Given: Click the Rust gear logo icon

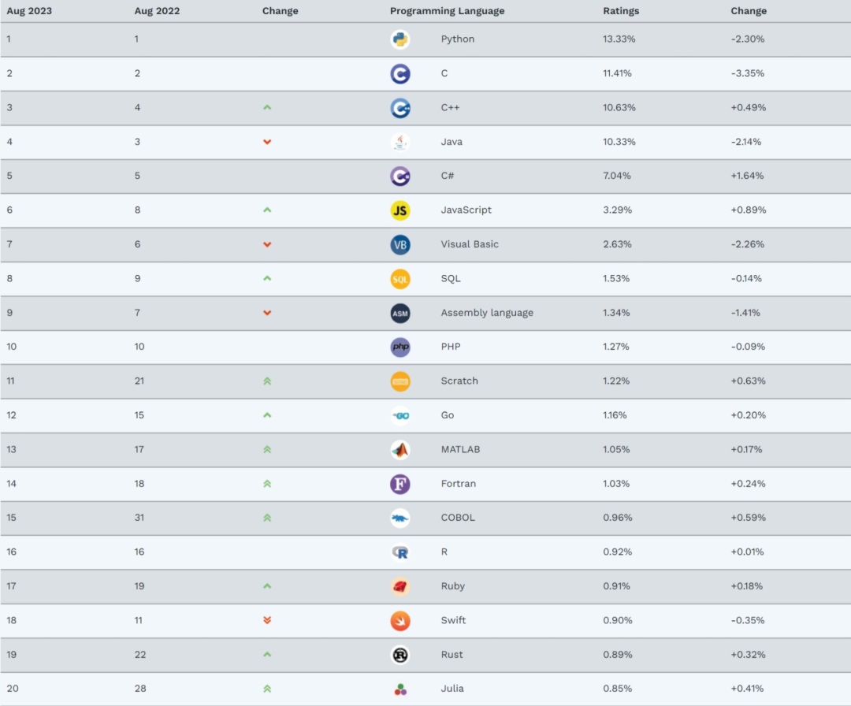Looking at the screenshot, I should click(400, 655).
